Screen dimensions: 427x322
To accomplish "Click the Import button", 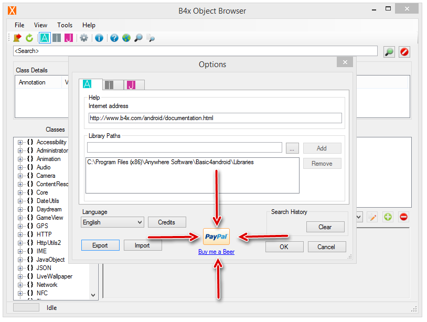I will point(143,245).
